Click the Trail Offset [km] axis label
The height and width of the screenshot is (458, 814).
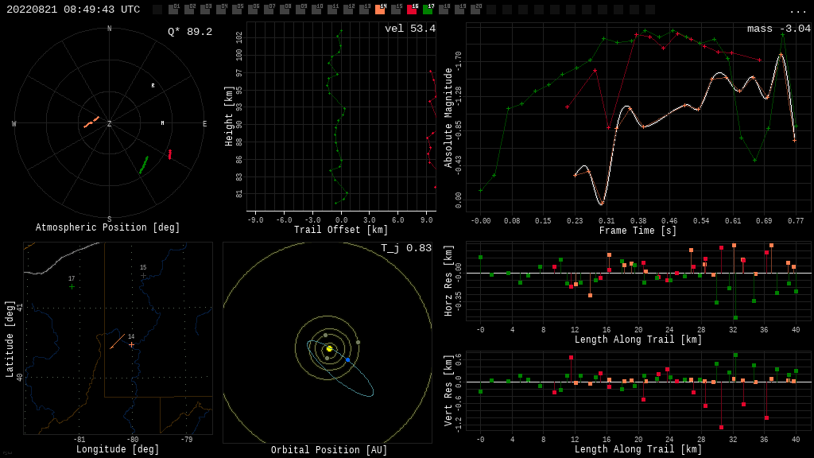[341, 230]
